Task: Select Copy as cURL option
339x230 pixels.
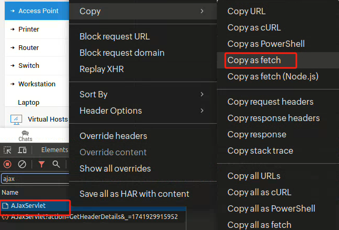Action: [254, 27]
